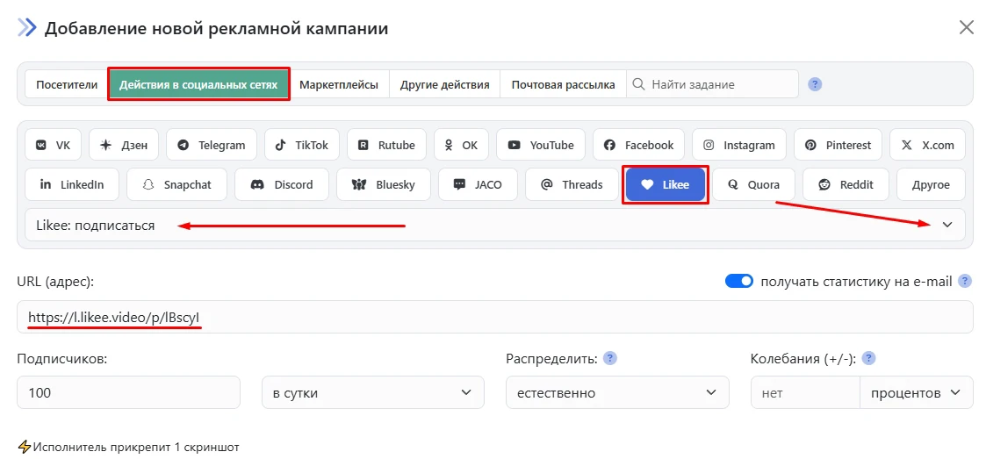Select the Pinterest network button
Screen dimensions: 986x459
click(838, 145)
